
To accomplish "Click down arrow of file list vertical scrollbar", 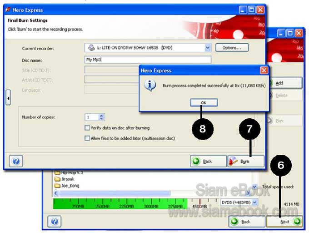I will [255, 187].
